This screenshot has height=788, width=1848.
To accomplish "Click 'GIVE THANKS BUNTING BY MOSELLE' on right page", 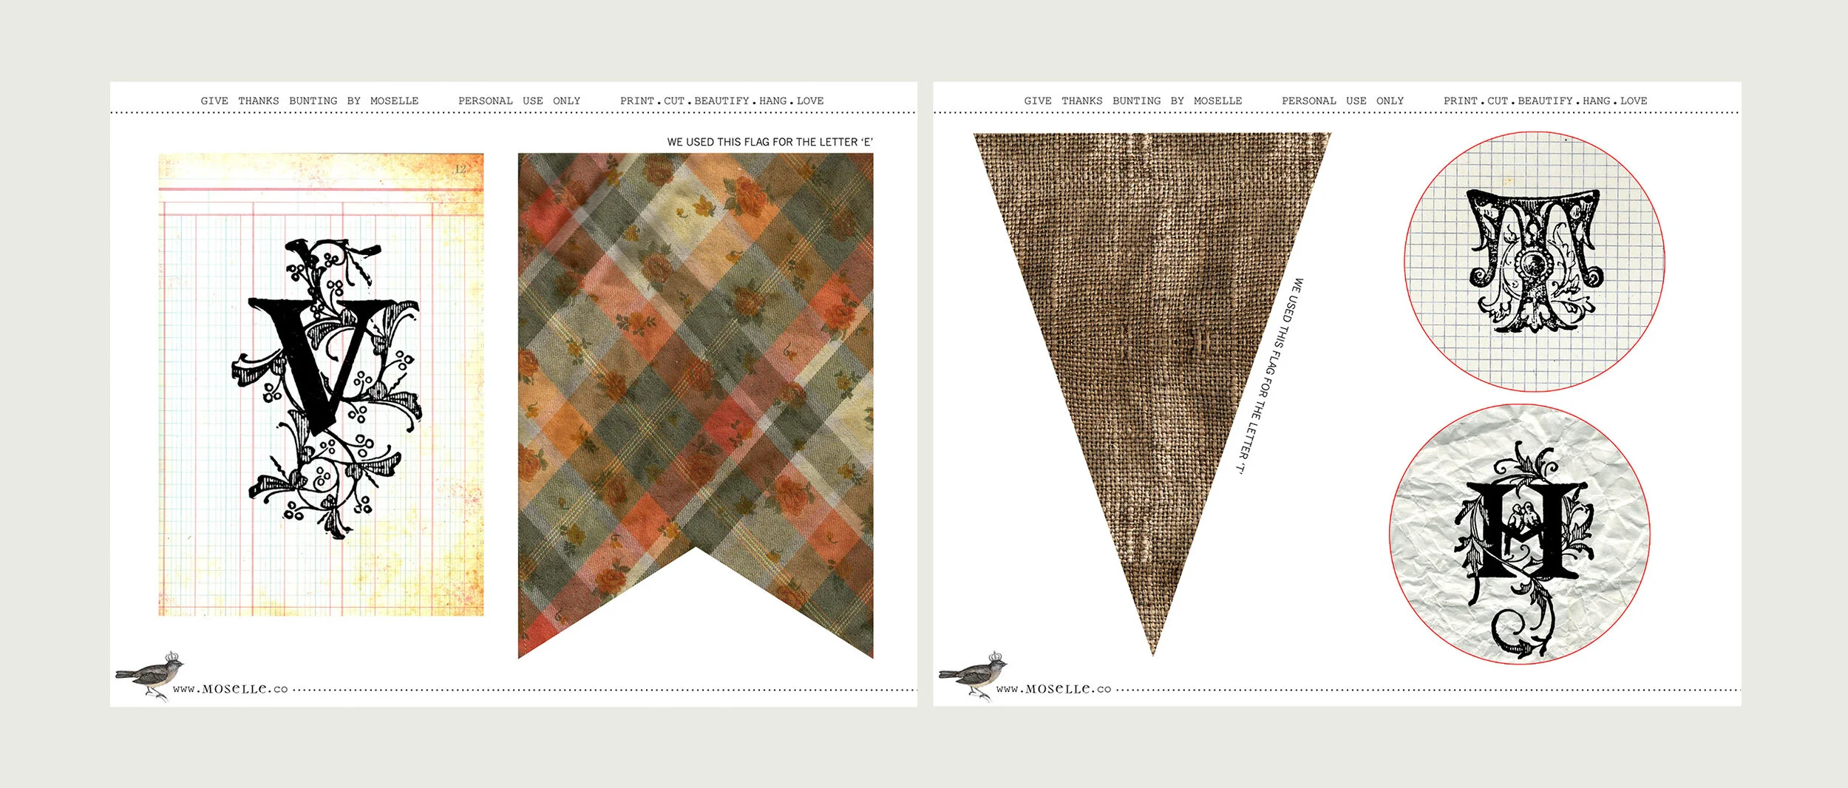I will (1133, 101).
